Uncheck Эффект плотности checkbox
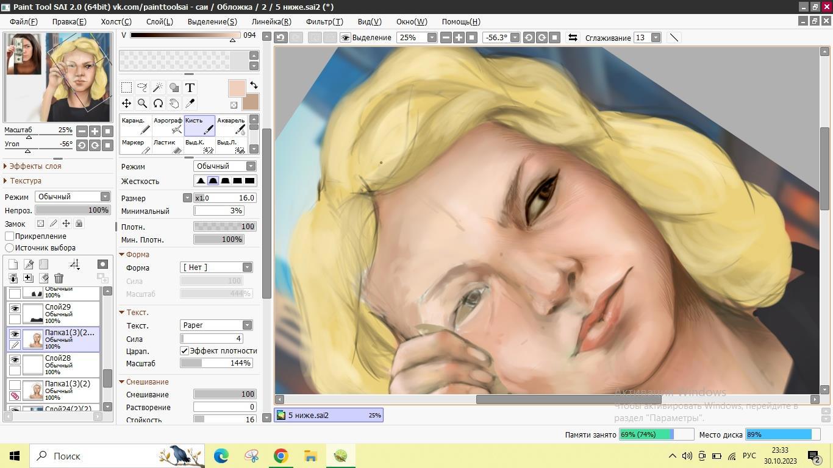The width and height of the screenshot is (833, 468). coord(184,351)
